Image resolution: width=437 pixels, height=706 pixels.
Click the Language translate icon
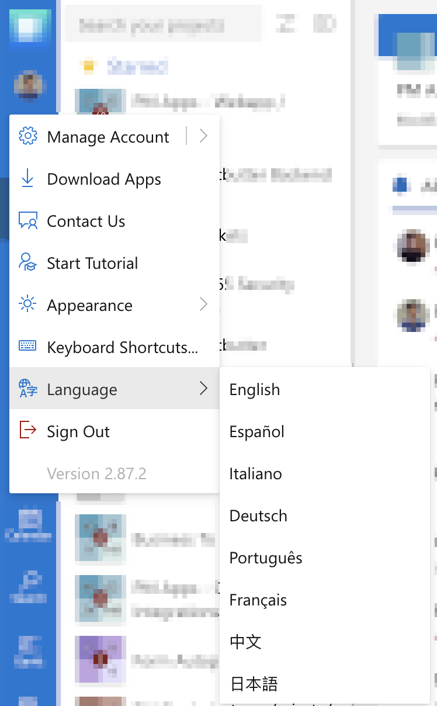27,389
